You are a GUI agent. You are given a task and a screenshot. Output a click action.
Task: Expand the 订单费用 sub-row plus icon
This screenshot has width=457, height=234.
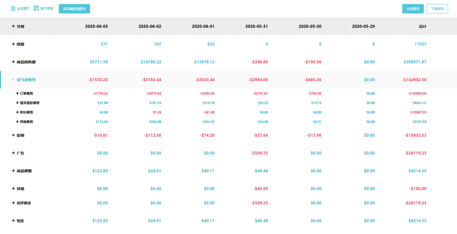[x=17, y=94]
